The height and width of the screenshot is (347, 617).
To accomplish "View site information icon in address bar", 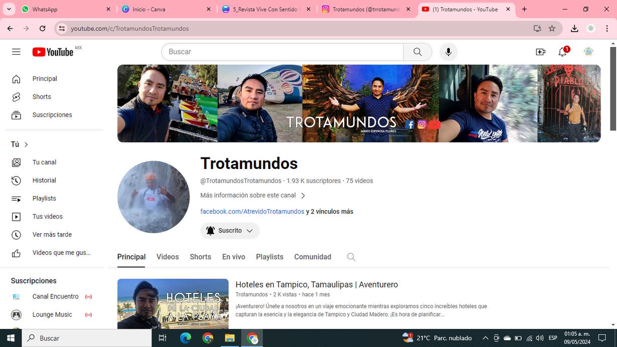I will click(x=62, y=29).
